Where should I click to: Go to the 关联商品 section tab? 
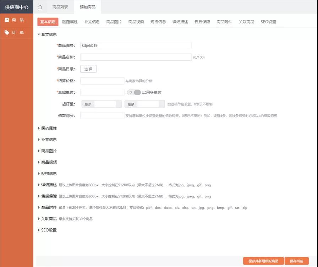[246, 22]
